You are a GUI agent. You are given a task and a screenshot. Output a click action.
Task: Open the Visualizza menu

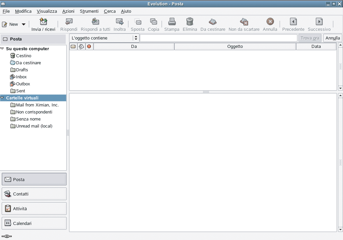click(x=47, y=11)
